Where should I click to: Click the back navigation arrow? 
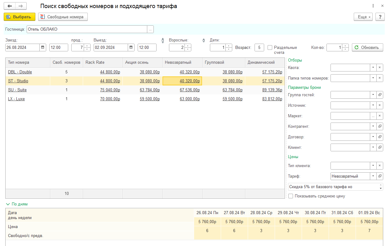click(10, 6)
